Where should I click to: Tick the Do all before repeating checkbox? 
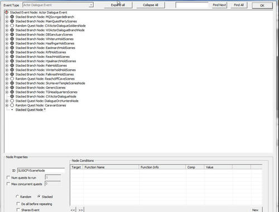(x=18, y=204)
